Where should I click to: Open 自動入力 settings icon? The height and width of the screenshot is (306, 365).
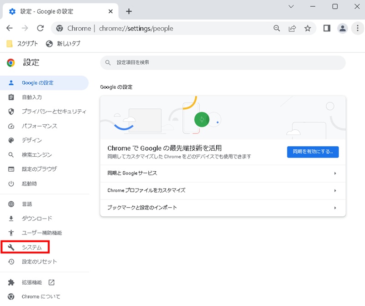10,97
